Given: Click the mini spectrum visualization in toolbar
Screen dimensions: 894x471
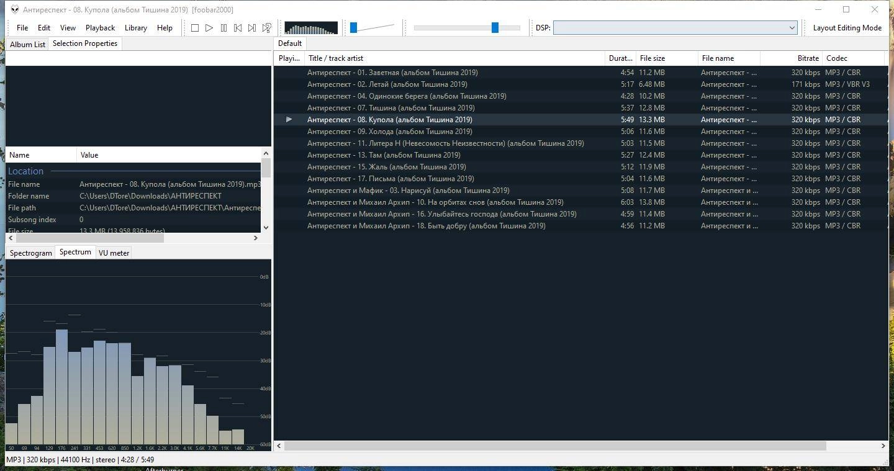Looking at the screenshot, I should point(311,28).
